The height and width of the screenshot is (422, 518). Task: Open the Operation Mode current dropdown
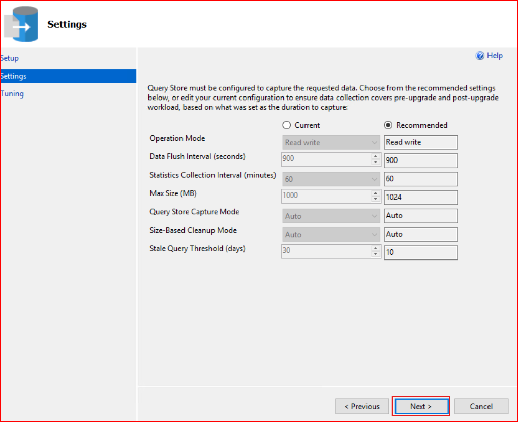tap(331, 143)
